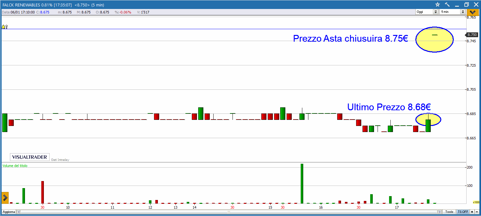The width and height of the screenshot is (481, 216).
Task: Add the chart to favorites with star icon
Action: click(437, 4)
